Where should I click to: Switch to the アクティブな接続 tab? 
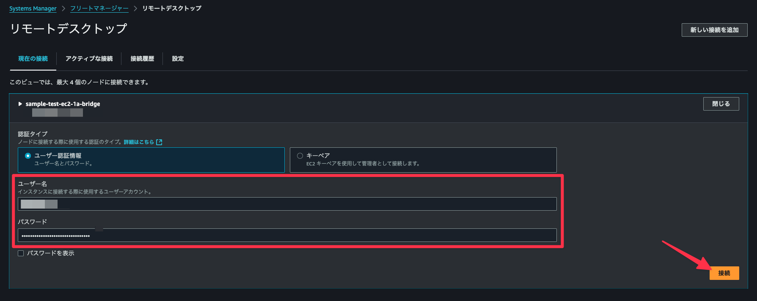click(89, 59)
